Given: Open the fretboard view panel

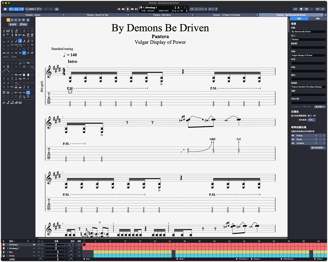Looking at the screenshot, I should 301,9.
